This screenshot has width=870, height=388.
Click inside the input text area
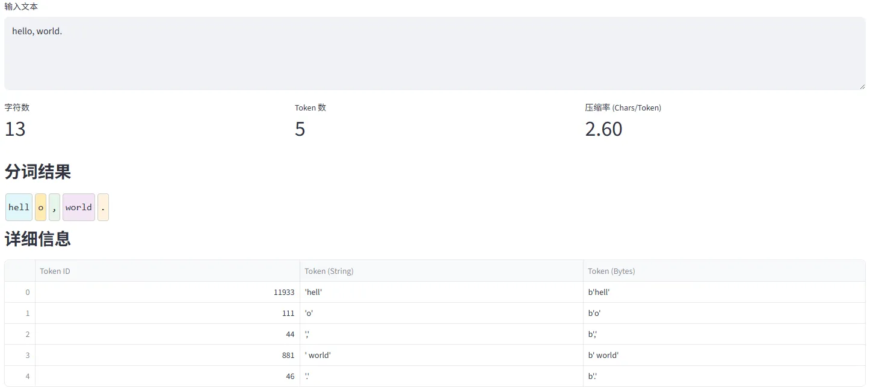pyautogui.click(x=433, y=54)
